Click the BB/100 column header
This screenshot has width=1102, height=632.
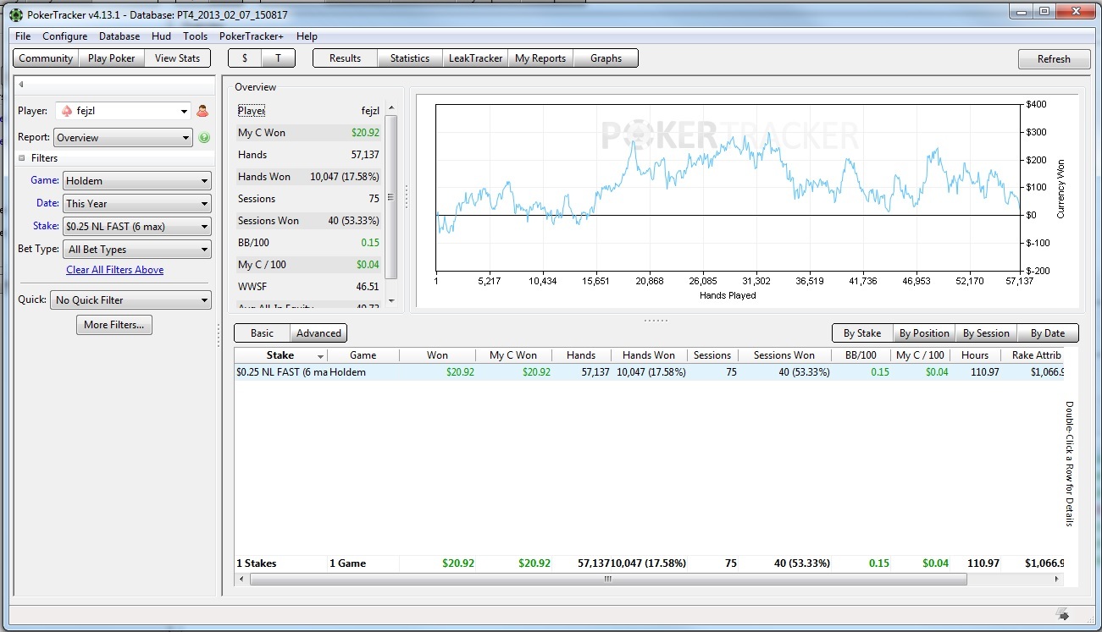pyautogui.click(x=861, y=355)
